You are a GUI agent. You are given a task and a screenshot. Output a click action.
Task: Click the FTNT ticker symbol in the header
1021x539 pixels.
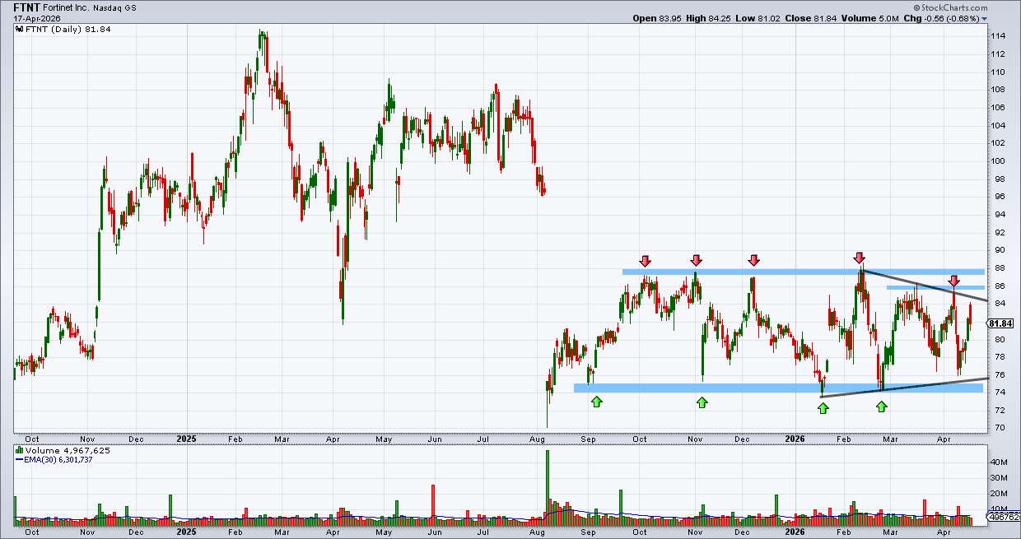26,7
